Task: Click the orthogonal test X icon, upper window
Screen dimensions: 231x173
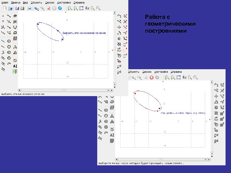Action: tap(125, 22)
